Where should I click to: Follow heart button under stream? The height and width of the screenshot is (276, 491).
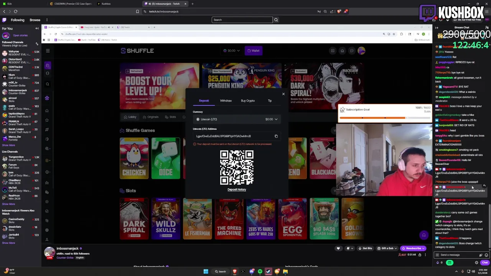click(x=338, y=248)
